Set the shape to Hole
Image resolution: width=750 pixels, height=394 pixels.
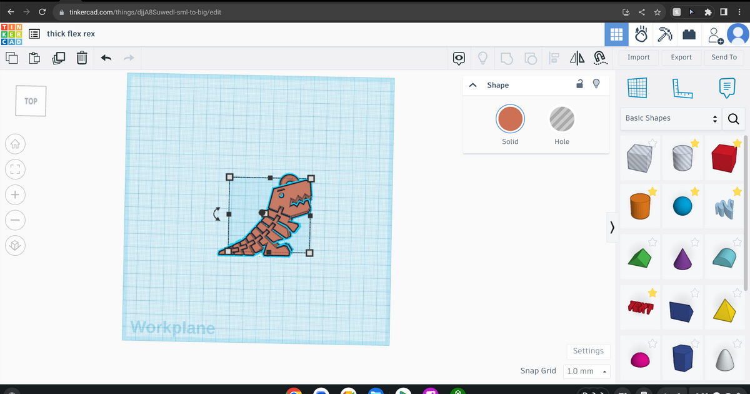(561, 119)
